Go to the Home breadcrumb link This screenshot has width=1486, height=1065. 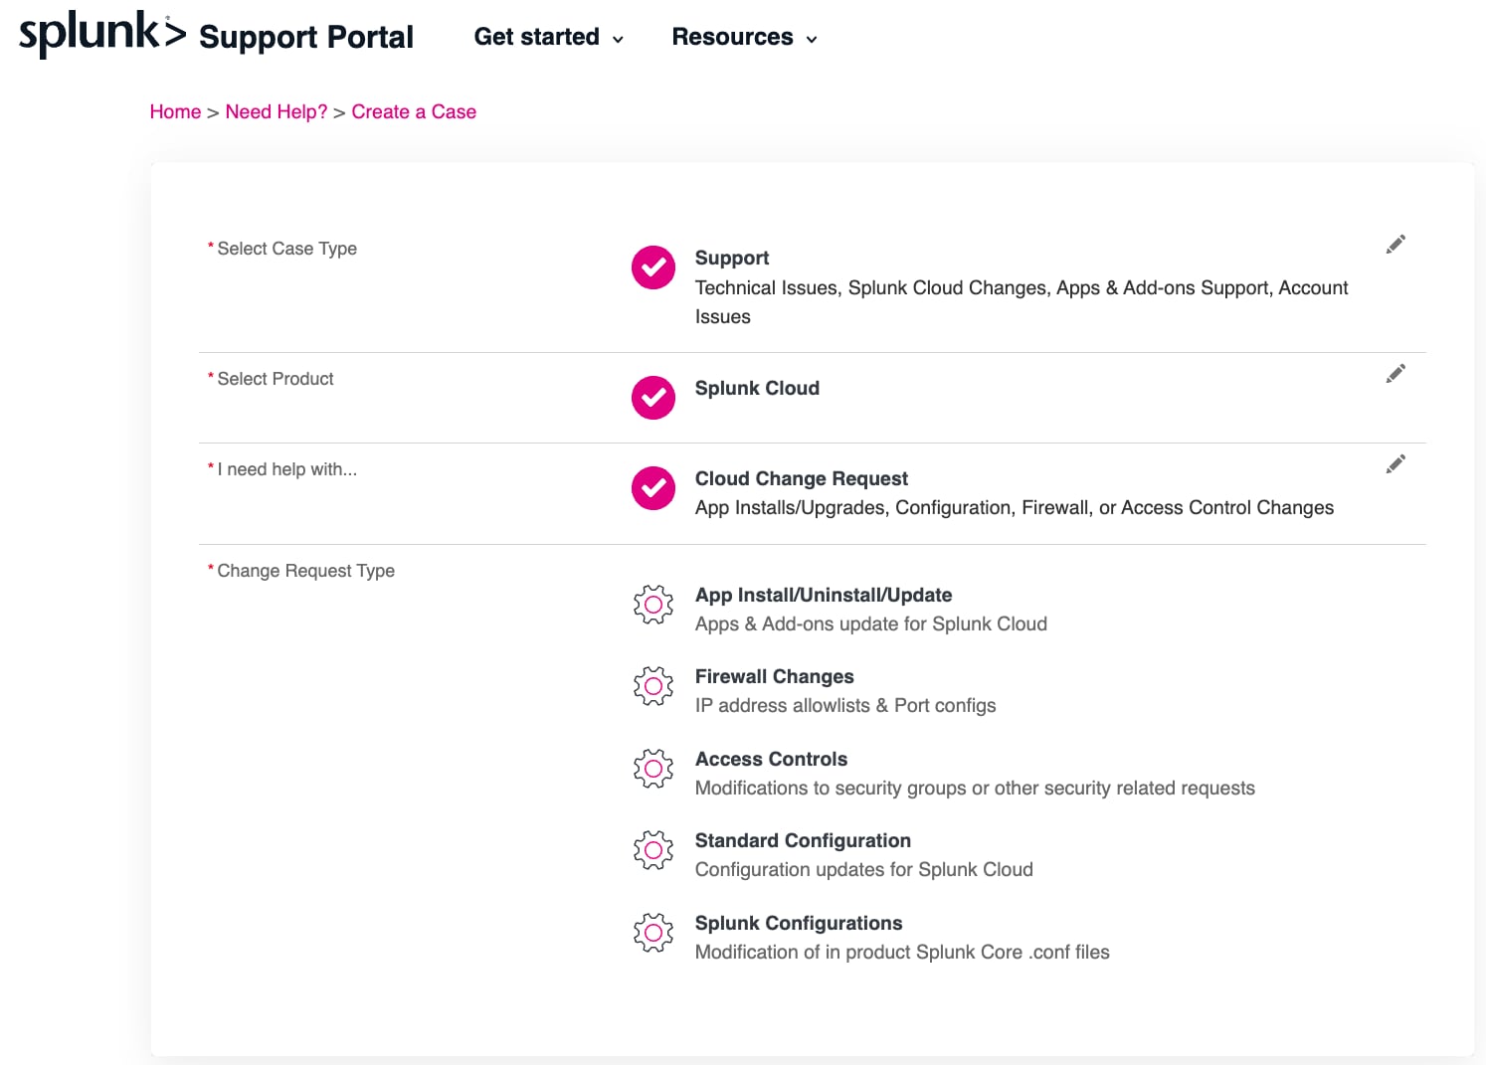[x=175, y=111]
